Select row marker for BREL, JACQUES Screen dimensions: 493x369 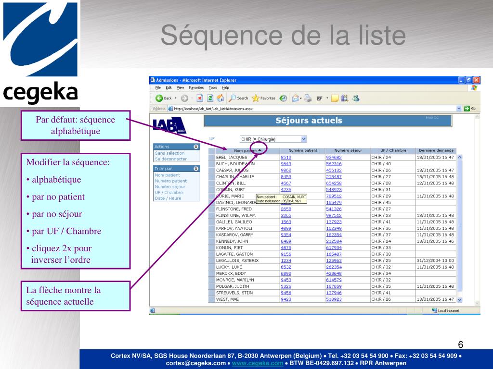pos(212,157)
